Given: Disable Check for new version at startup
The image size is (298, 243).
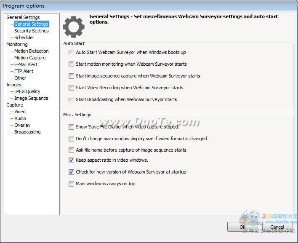Looking at the screenshot, I should pyautogui.click(x=71, y=172).
